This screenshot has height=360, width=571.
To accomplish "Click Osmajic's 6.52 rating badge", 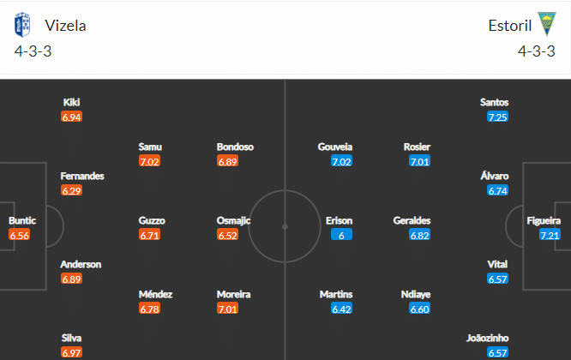I will pos(227,235).
